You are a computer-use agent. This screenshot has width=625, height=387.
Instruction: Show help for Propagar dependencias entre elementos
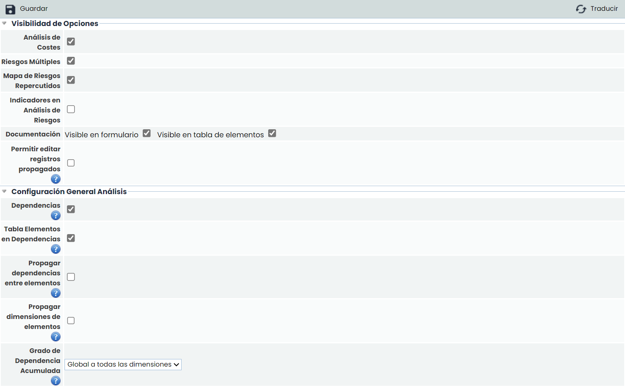[56, 293]
